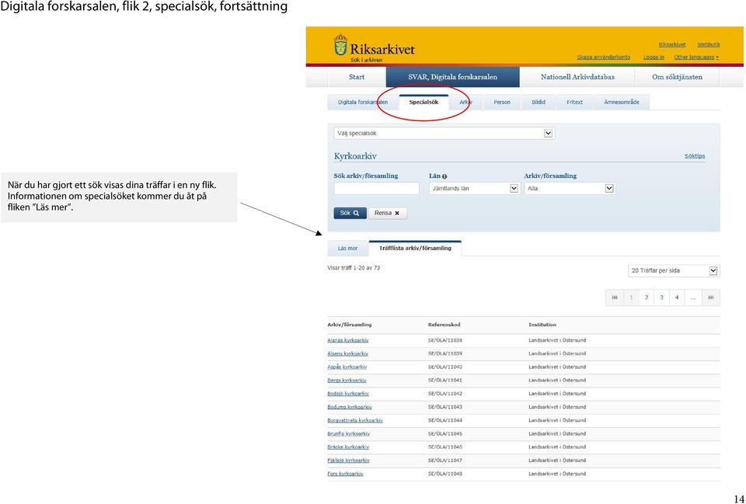This screenshot has width=746, height=504.
Task: Click the Rensa clear button
Action: (387, 213)
